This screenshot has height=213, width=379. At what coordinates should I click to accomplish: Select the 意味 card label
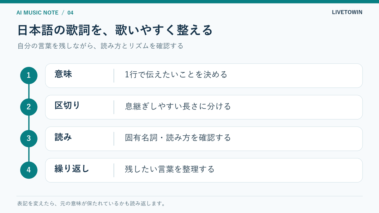[x=63, y=74]
